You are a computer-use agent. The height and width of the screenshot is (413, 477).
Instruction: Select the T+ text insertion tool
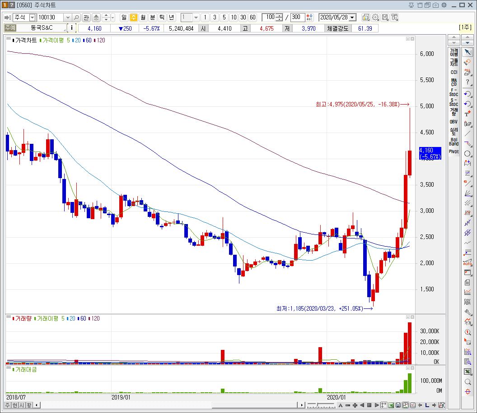468,114
